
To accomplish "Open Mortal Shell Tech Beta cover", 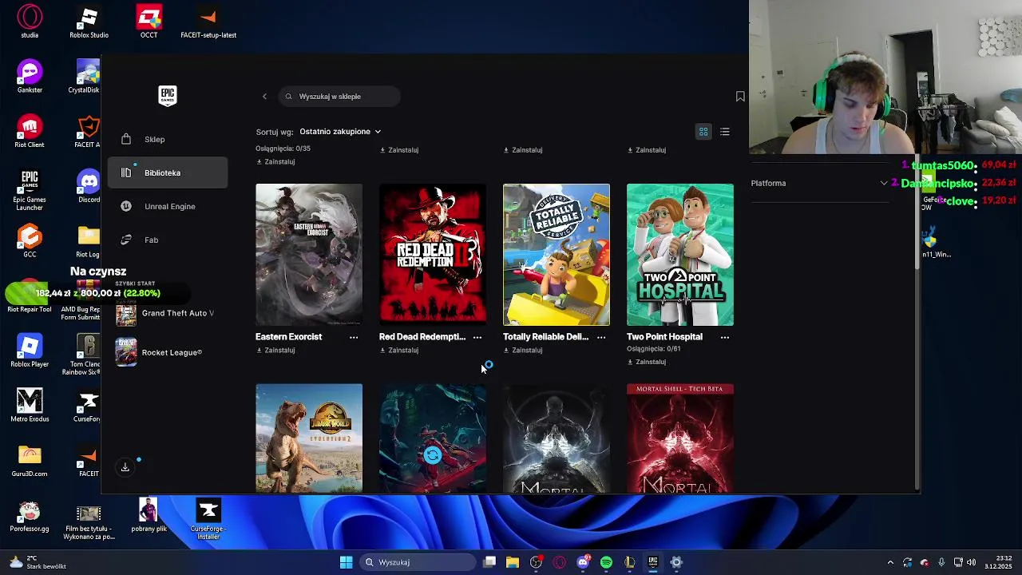I will 680,438.
